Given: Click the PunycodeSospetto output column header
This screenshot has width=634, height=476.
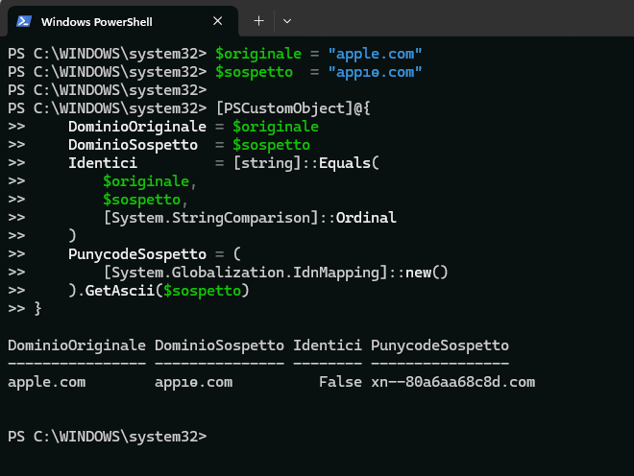Looking at the screenshot, I should click(440, 345).
